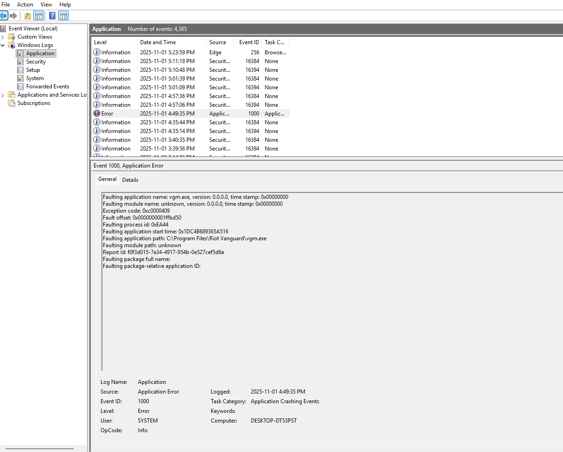Select the Event Viewer (Local) root node
Screen dimensions: 563x452
(33, 29)
